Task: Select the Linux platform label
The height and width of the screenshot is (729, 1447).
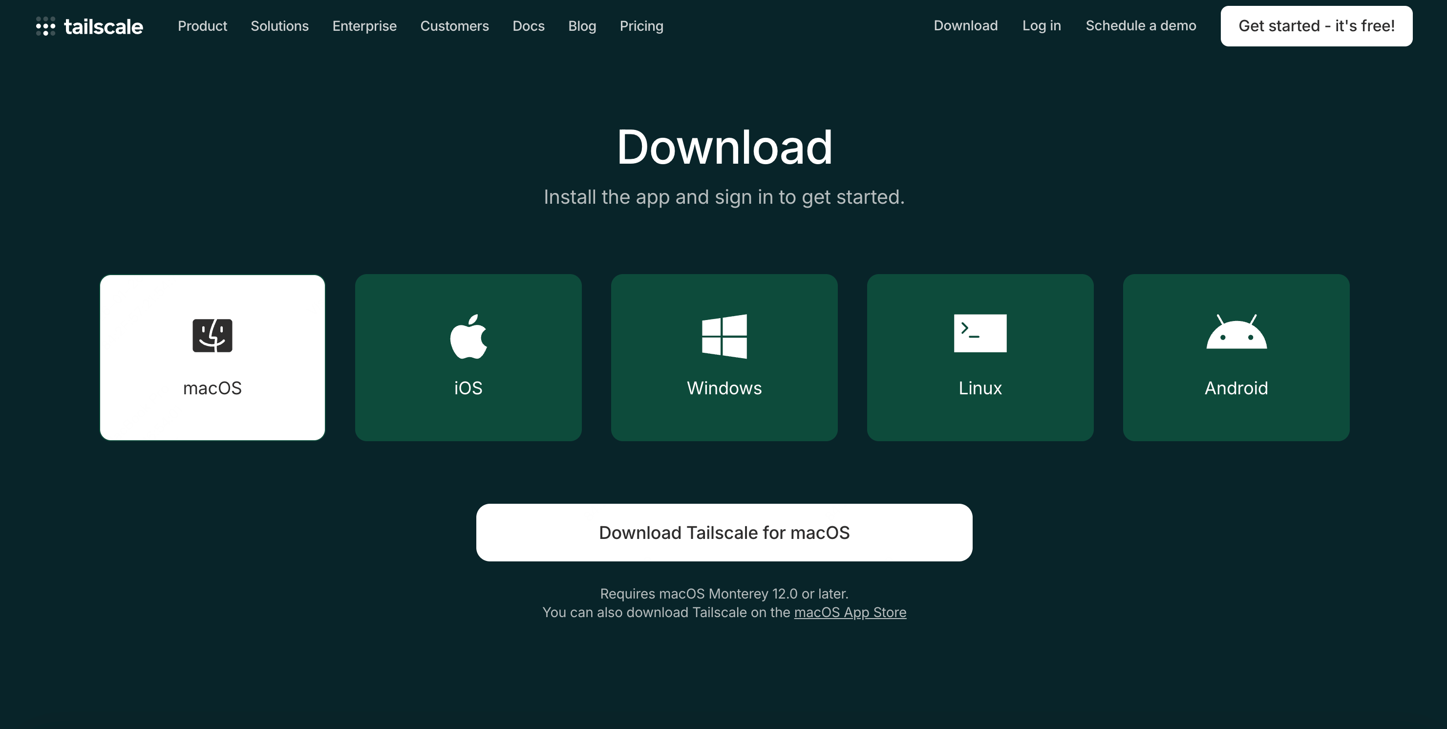Action: [980, 388]
